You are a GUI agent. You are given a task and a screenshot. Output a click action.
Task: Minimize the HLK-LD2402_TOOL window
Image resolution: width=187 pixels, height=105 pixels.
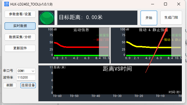coord(153,4)
